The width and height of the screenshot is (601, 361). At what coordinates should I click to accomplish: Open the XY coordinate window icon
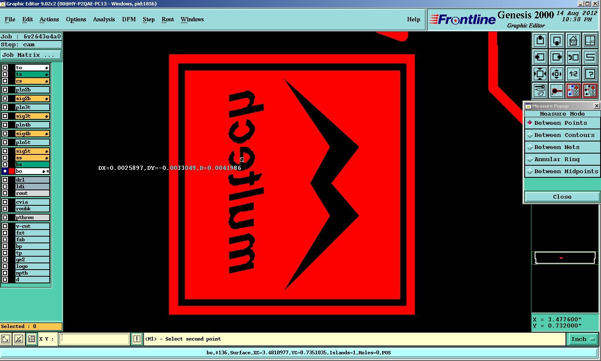[590, 40]
